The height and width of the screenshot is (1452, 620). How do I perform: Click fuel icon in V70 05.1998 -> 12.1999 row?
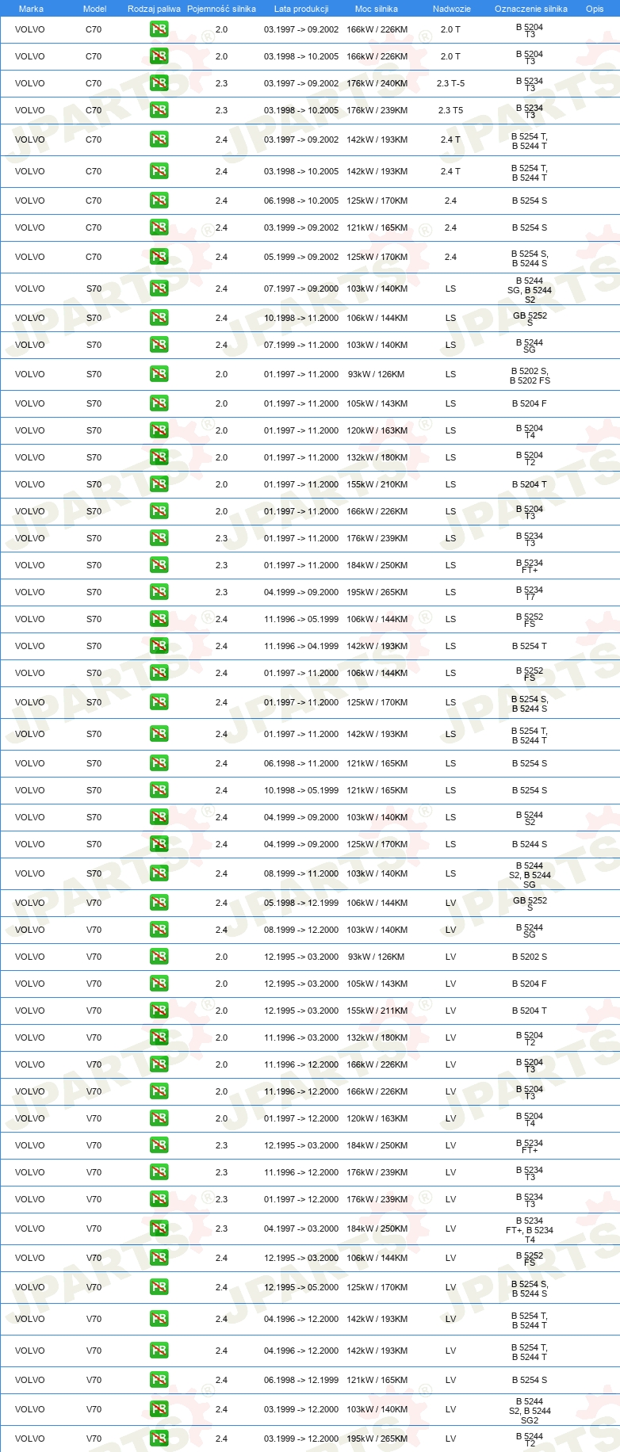coord(159,903)
